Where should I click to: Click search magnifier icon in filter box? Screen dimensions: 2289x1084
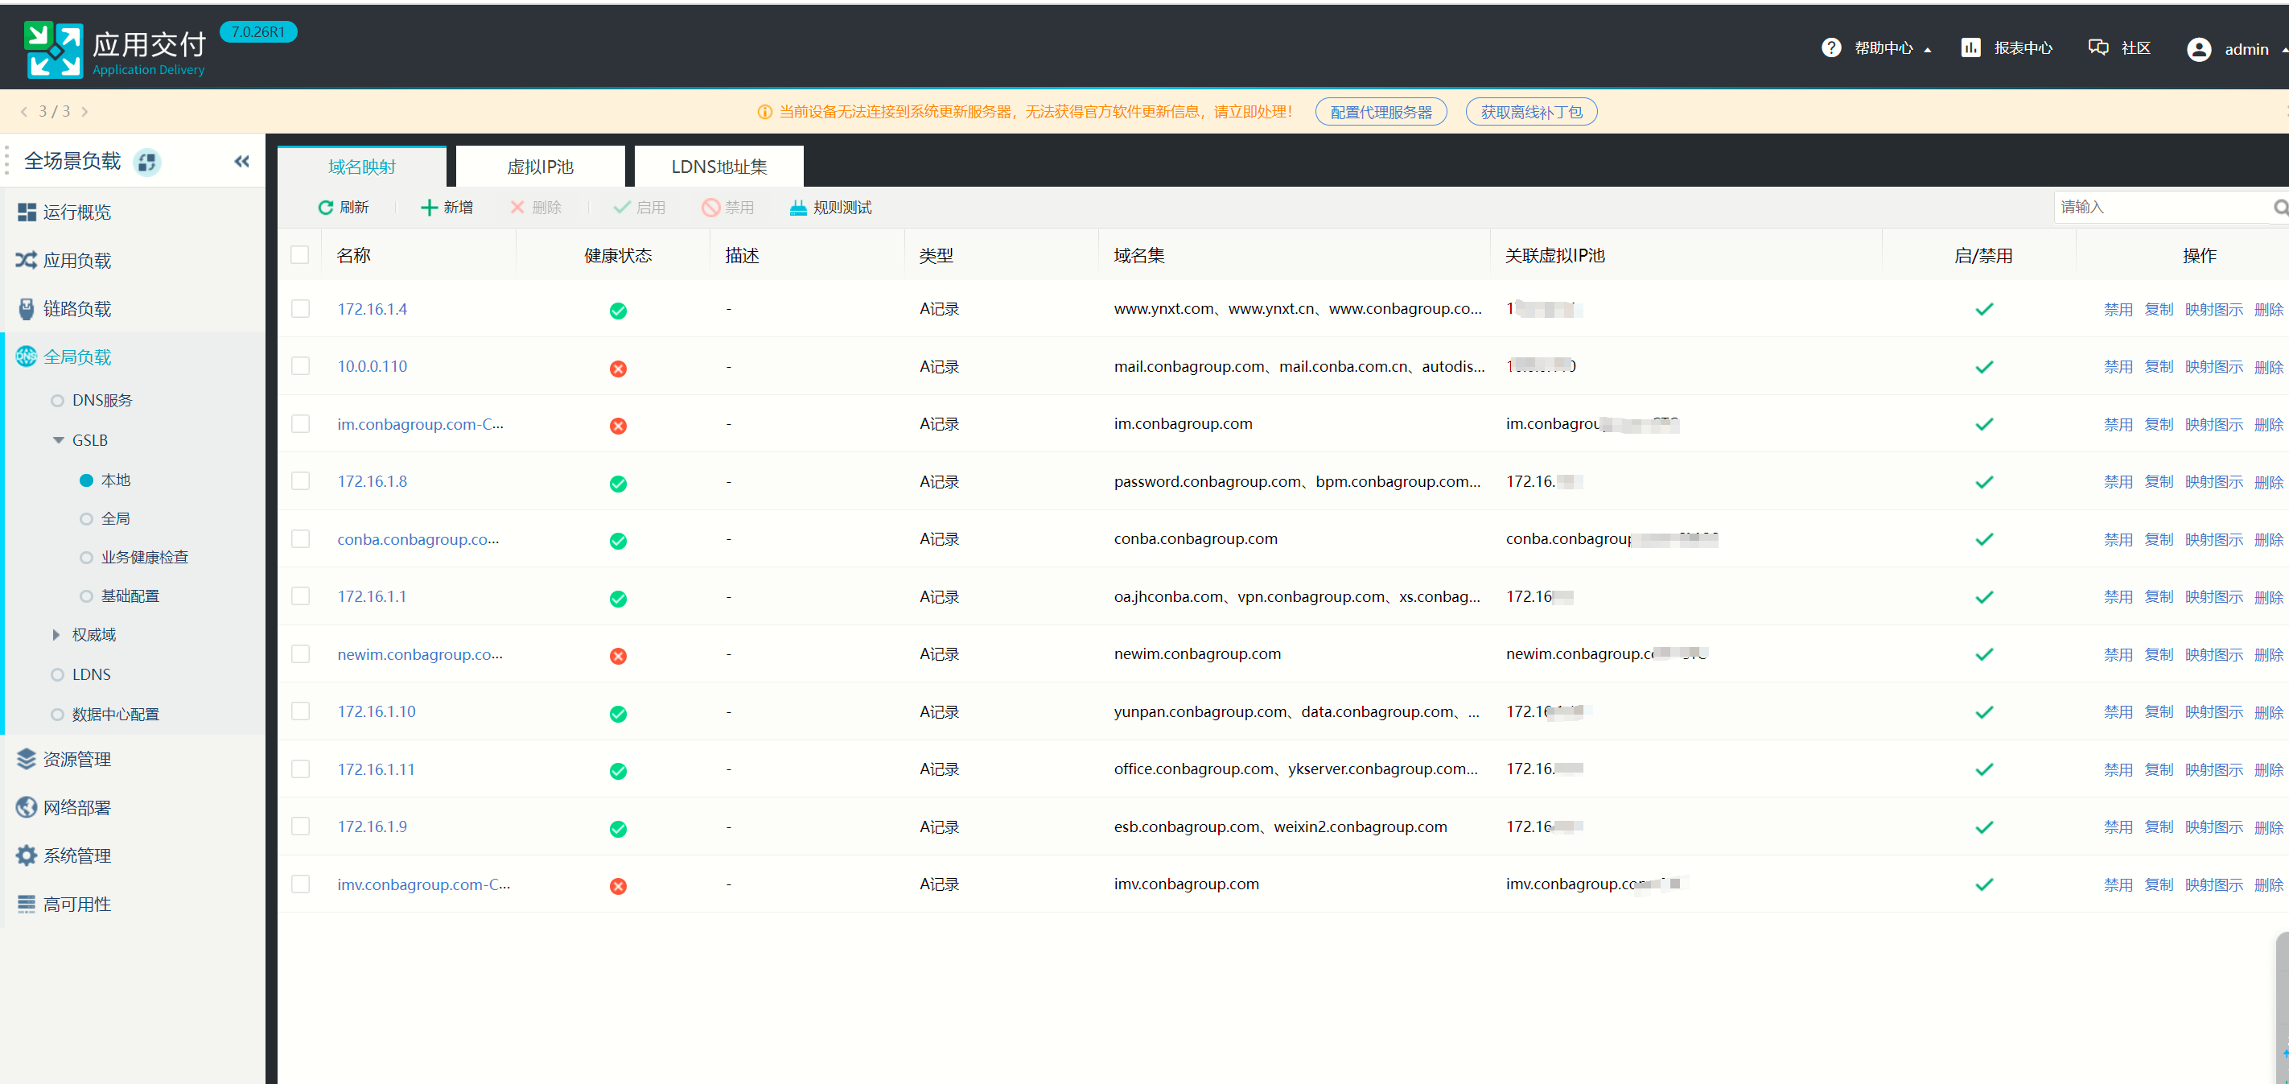pos(2279,207)
